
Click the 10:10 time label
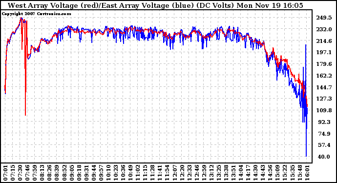tap(108, 173)
